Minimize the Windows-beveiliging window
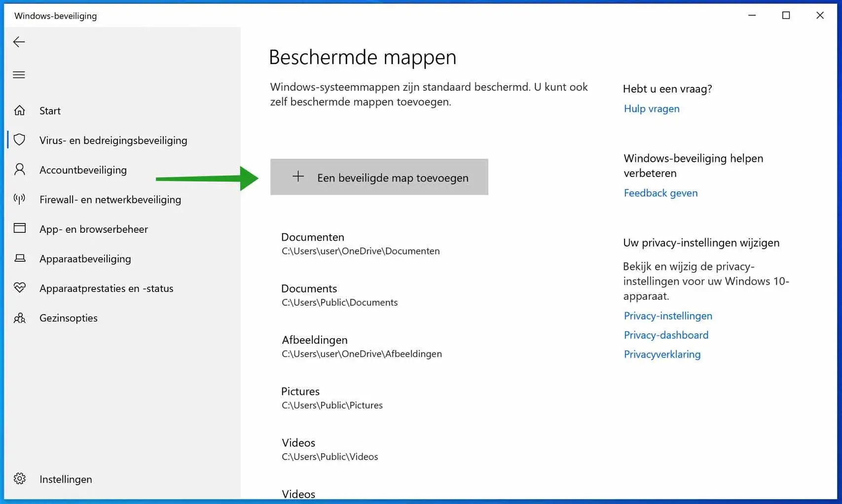 752,15
